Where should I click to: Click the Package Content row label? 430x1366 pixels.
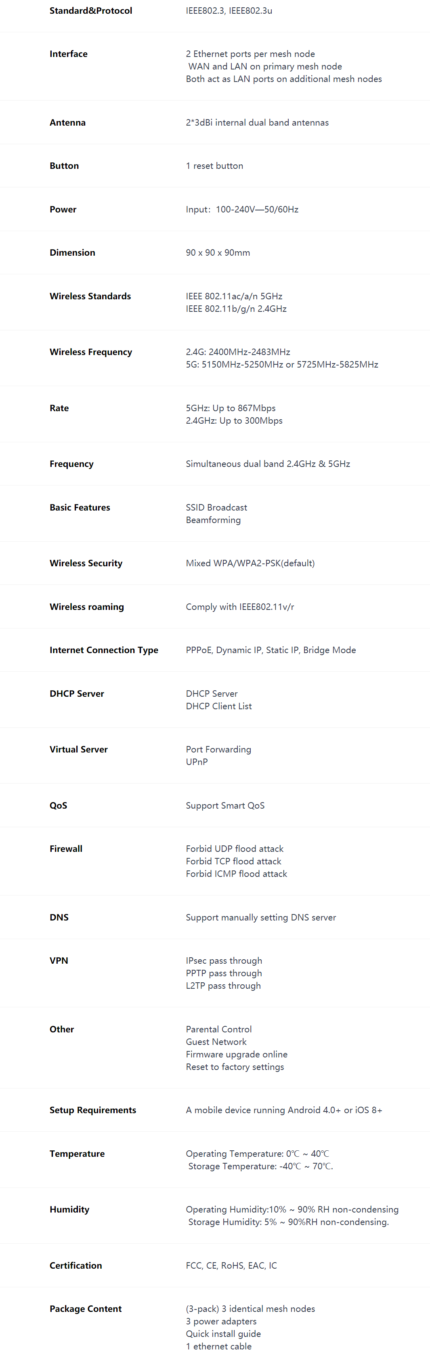[85, 1309]
